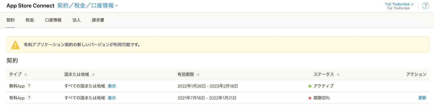
Task: Open the 契約／税金／口座情報 section dropdown
Action: (88, 6)
